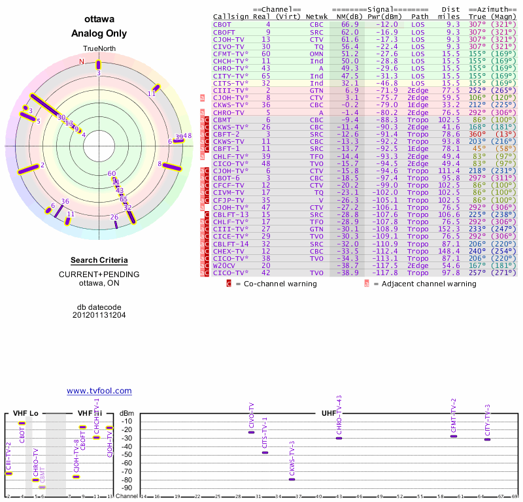The height and width of the screenshot is (502, 523).
Task: Click the CBFT-2 callsign
Action: pyautogui.click(x=226, y=135)
